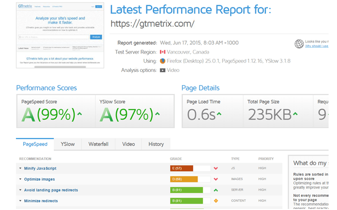Click the PageSpeed Score A (99%) value
The image size is (337, 210).
[x=48, y=114]
